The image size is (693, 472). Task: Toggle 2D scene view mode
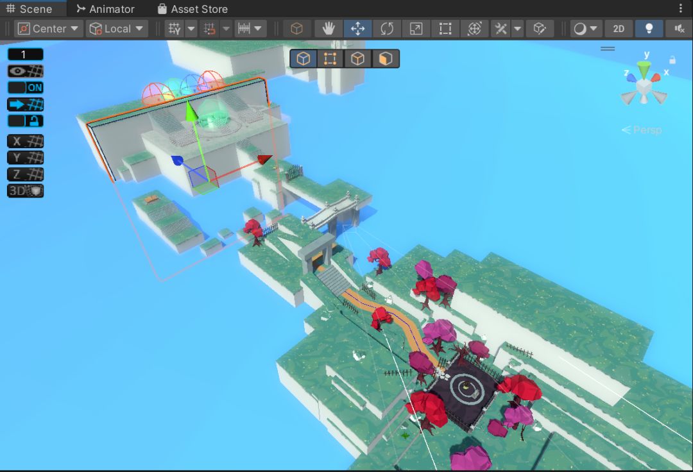coord(619,29)
